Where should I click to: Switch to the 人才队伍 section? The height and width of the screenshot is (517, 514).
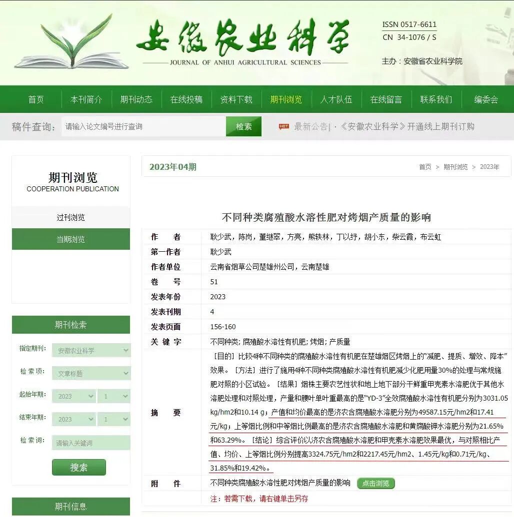336,99
